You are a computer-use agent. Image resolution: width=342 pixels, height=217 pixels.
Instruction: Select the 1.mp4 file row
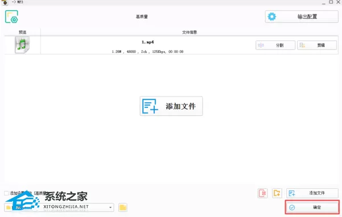tap(171, 45)
